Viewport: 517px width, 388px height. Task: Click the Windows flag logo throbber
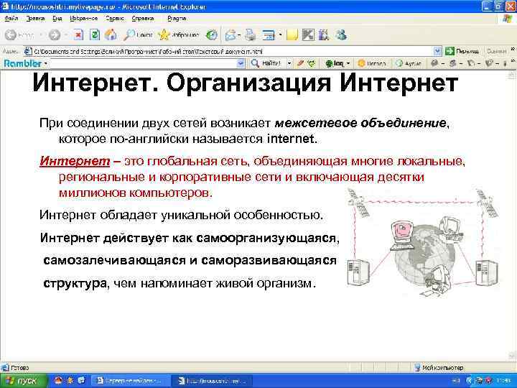point(508,19)
